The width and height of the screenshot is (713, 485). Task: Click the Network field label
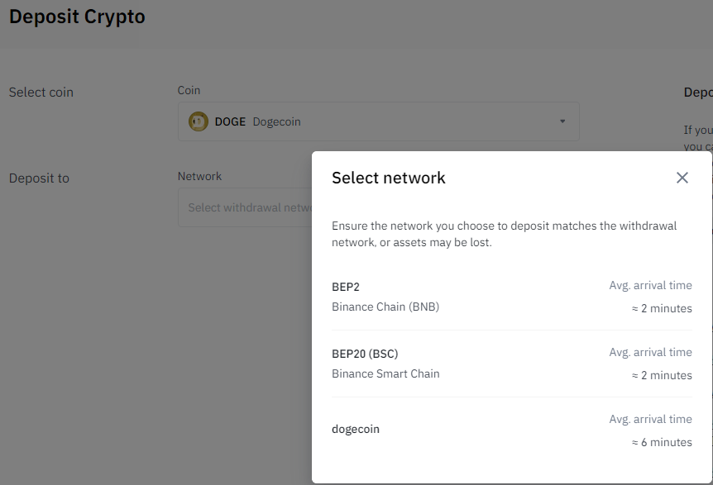pyautogui.click(x=199, y=176)
